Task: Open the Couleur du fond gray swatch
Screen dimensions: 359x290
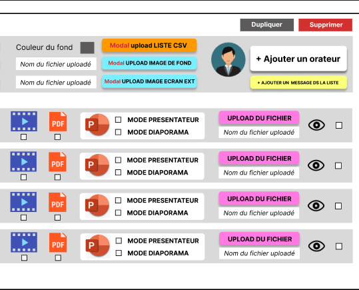Action: point(87,48)
